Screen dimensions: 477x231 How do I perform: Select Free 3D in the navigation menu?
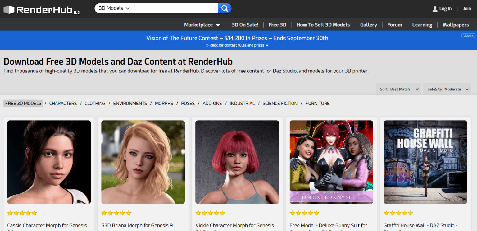point(277,25)
